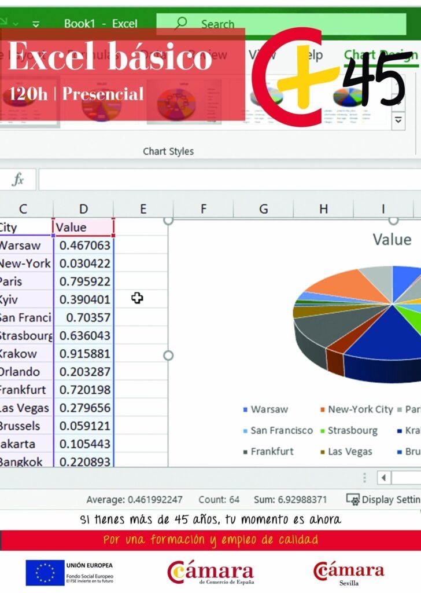Select the cell containing 0.915881

[84, 353]
